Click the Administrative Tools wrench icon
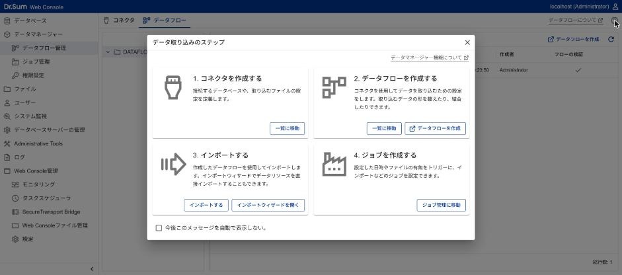The width and height of the screenshot is (622, 275). click(x=7, y=143)
